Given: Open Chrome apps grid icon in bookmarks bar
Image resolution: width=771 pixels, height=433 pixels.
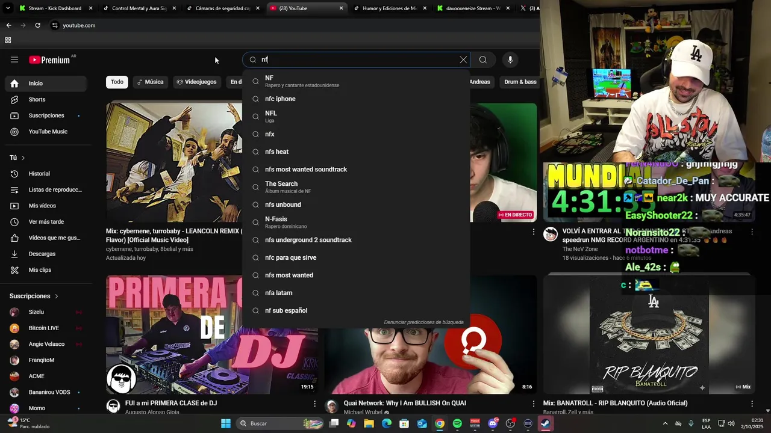Looking at the screenshot, I should point(8,40).
